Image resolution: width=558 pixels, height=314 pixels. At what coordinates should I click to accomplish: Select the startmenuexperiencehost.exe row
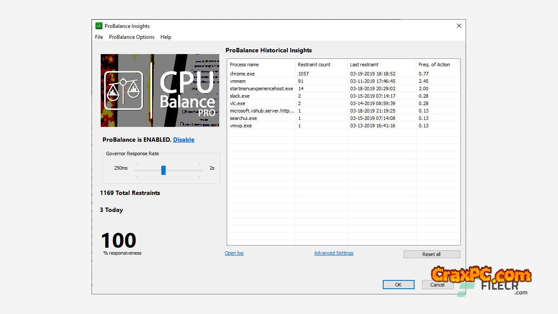[x=261, y=89]
